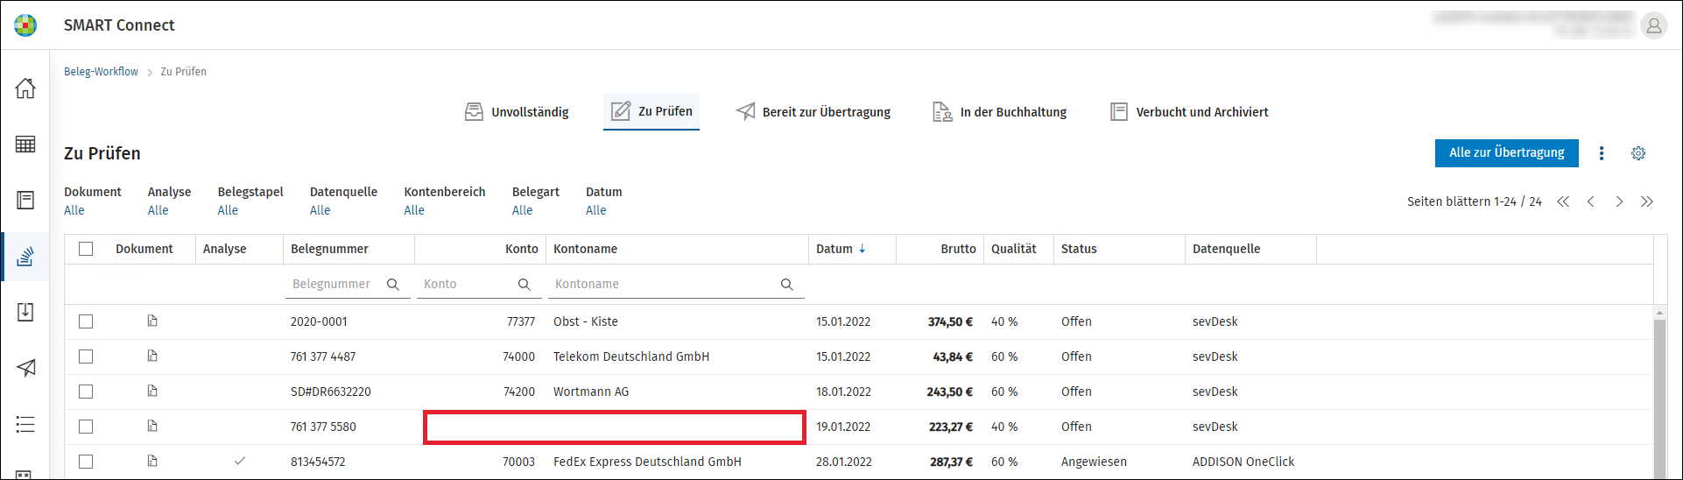
Task: Open the Belegstapel filter dropdown
Action: point(229,210)
